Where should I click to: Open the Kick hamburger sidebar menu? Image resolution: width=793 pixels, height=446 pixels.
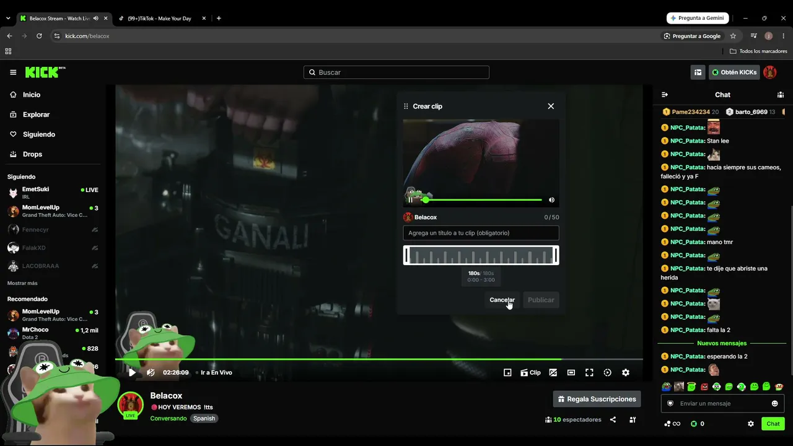click(13, 72)
